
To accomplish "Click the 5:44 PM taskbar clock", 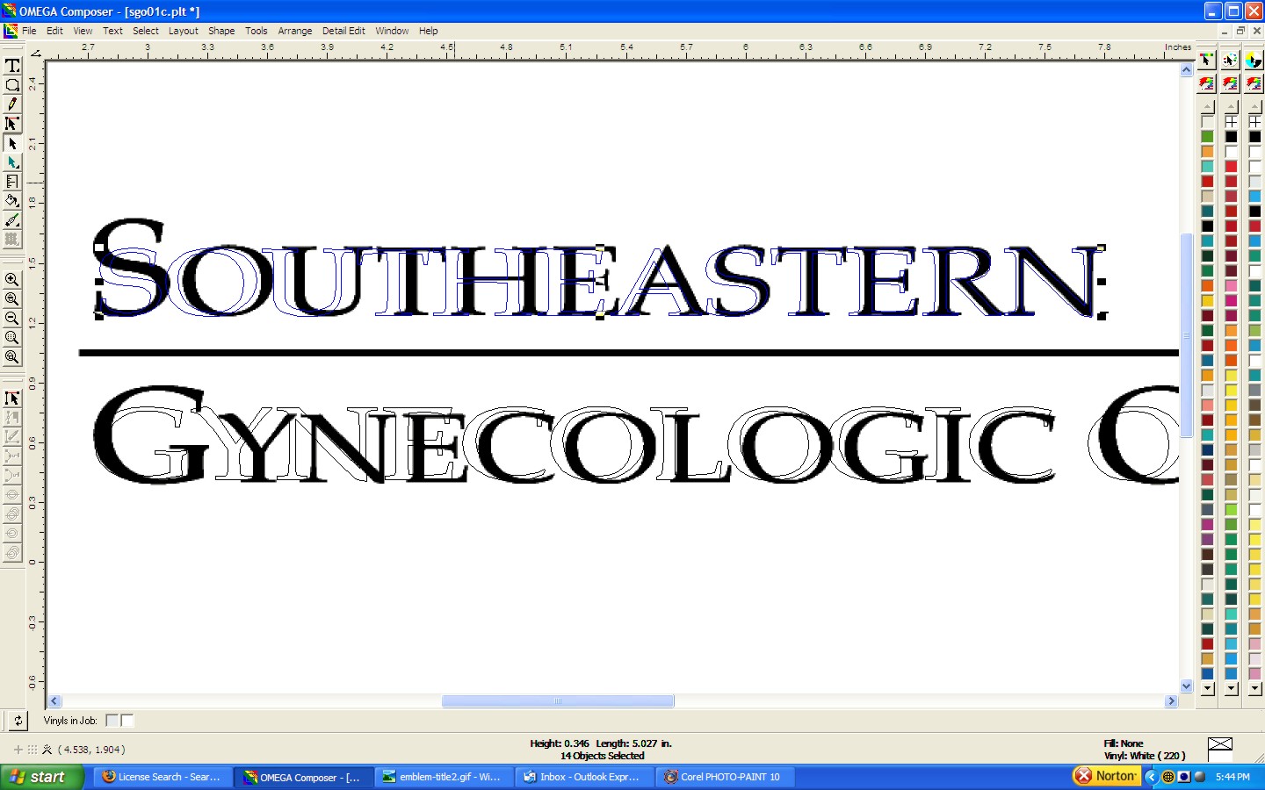I will point(1232,777).
